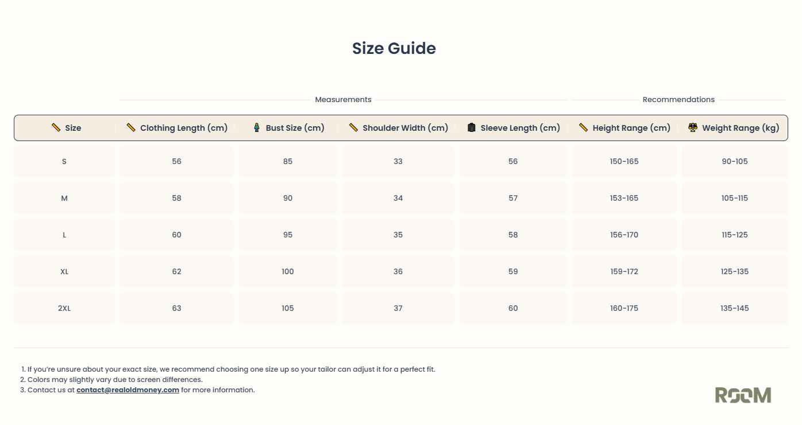Image resolution: width=802 pixels, height=425 pixels.
Task: Click the Height Range (cm) column header
Action: point(631,128)
